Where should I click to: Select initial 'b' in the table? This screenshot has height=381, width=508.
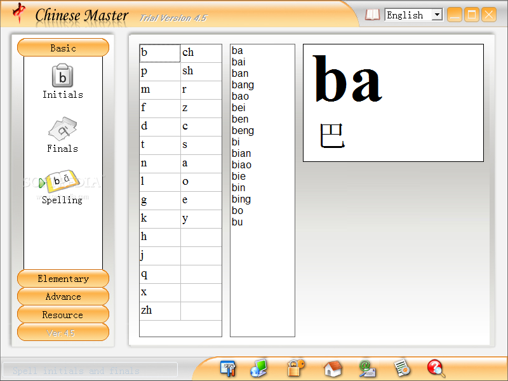click(160, 53)
